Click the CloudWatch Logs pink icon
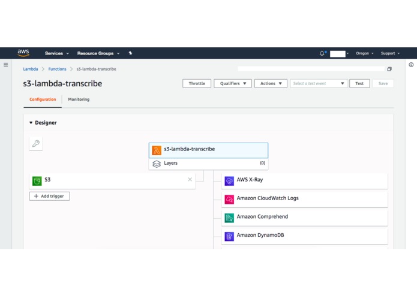This screenshot has height=296, width=417. (229, 200)
